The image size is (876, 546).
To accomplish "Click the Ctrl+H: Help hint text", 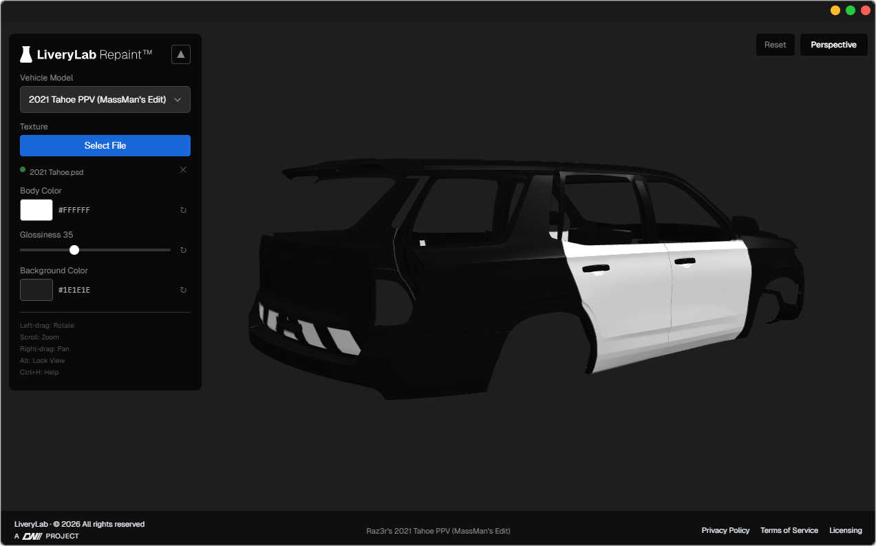I will [39, 372].
